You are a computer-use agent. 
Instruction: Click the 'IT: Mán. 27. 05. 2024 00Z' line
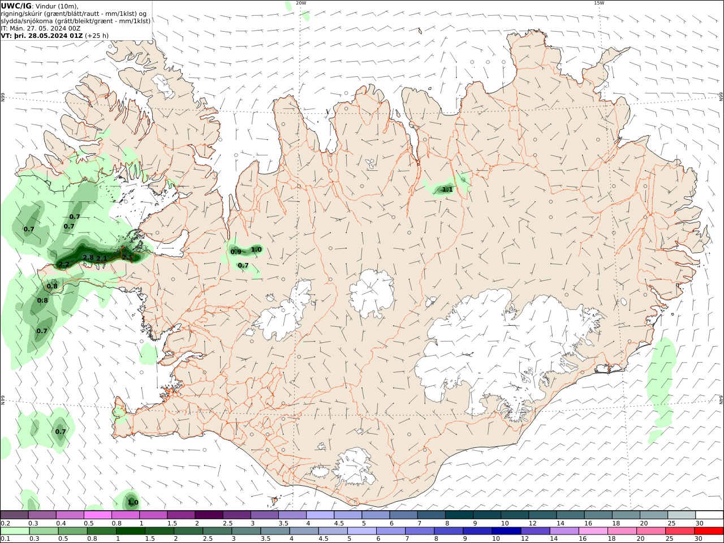coord(41,28)
